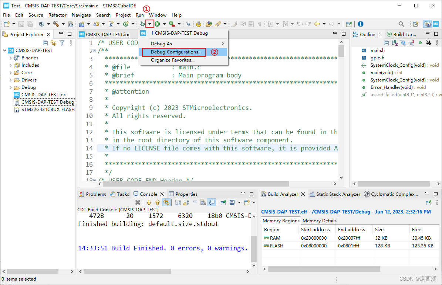The height and width of the screenshot is (285, 442).
Task: Expand the Binaries tree node
Action: 10,58
